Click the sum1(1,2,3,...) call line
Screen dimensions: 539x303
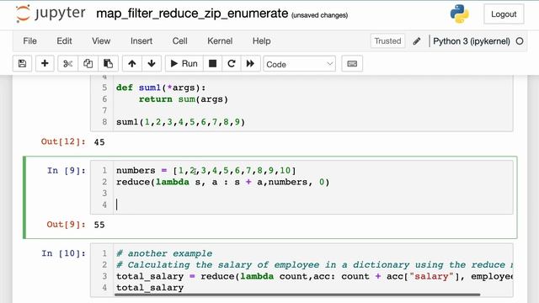180,122
